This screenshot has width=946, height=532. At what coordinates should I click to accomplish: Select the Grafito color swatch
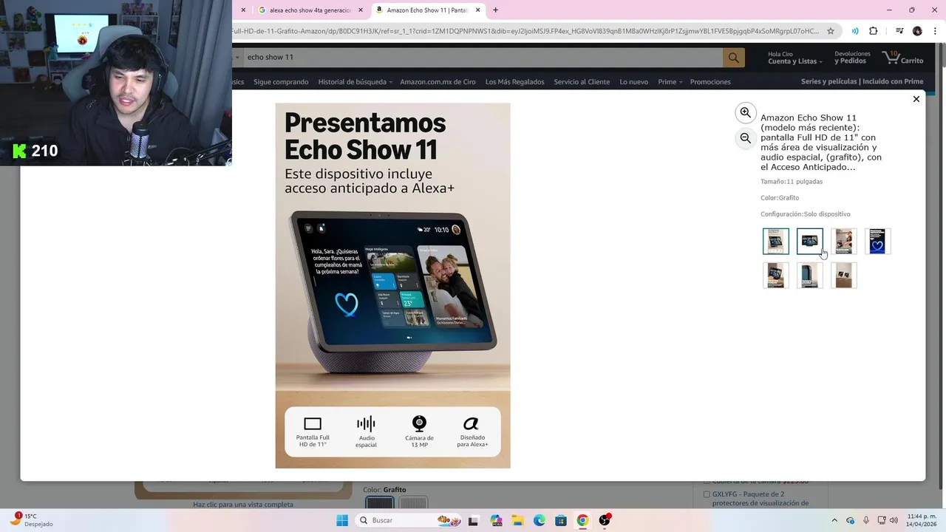[380, 503]
